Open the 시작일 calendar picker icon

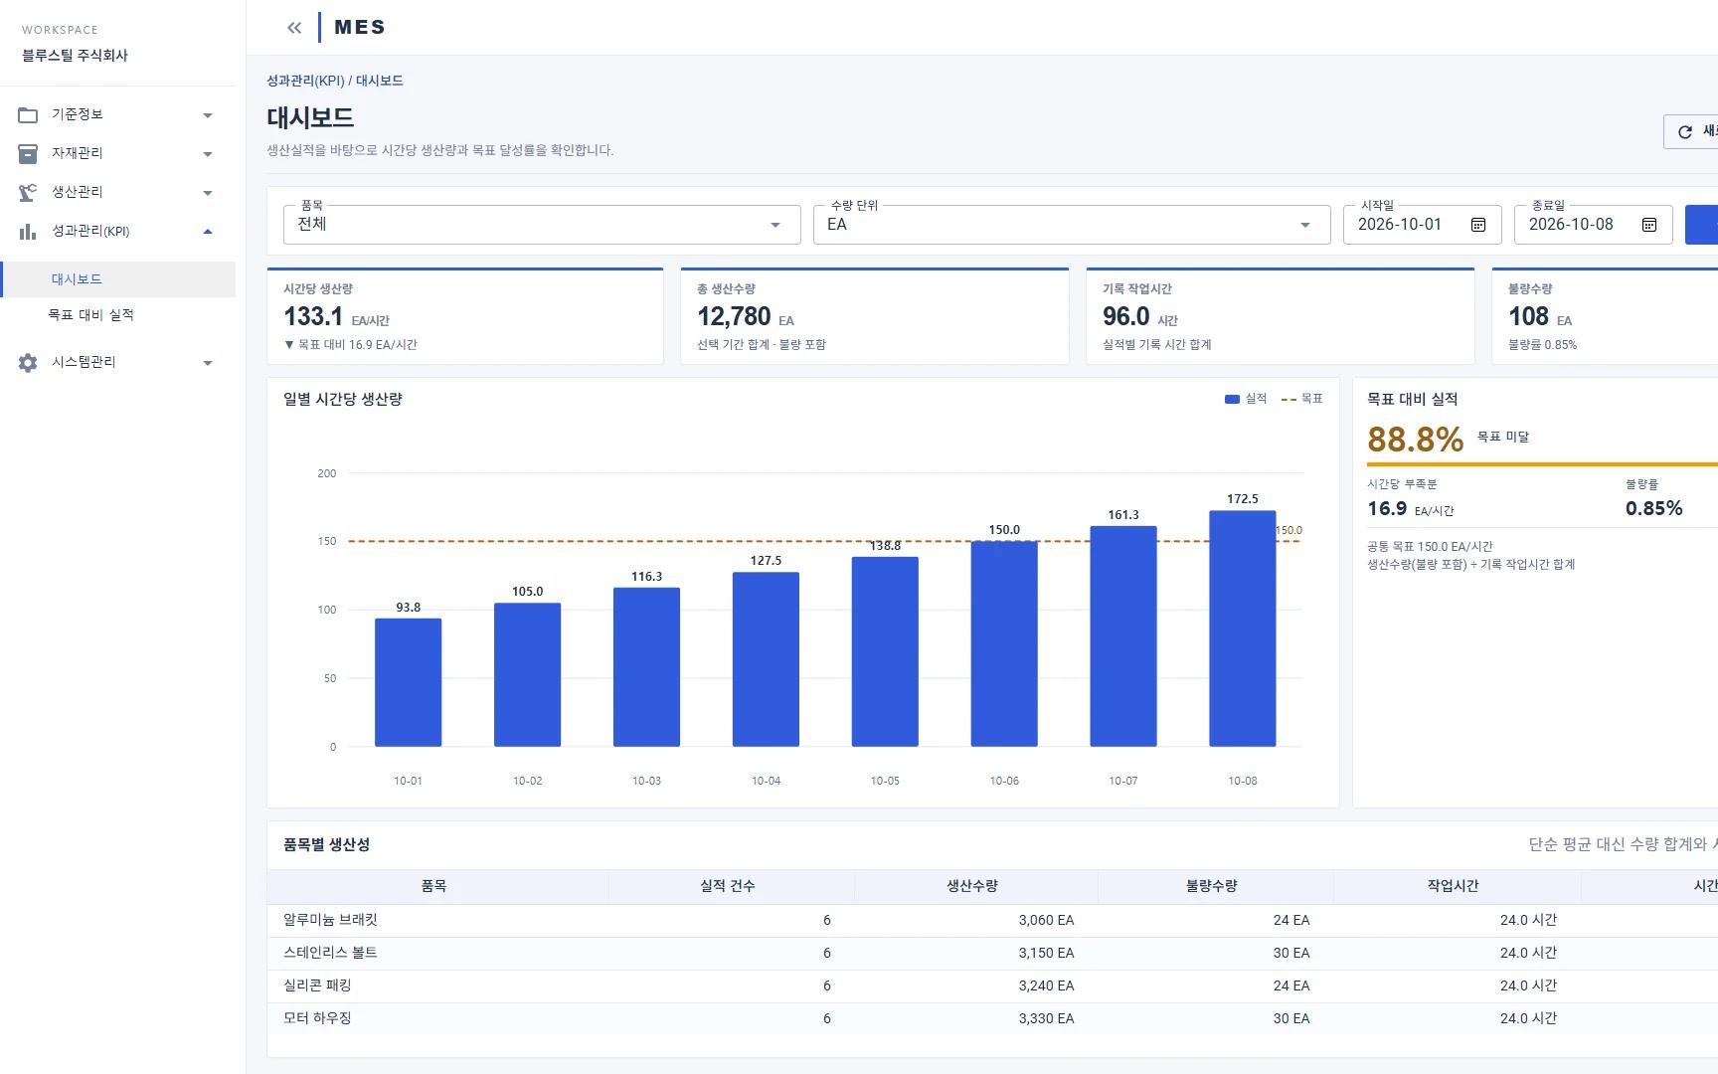click(1478, 225)
